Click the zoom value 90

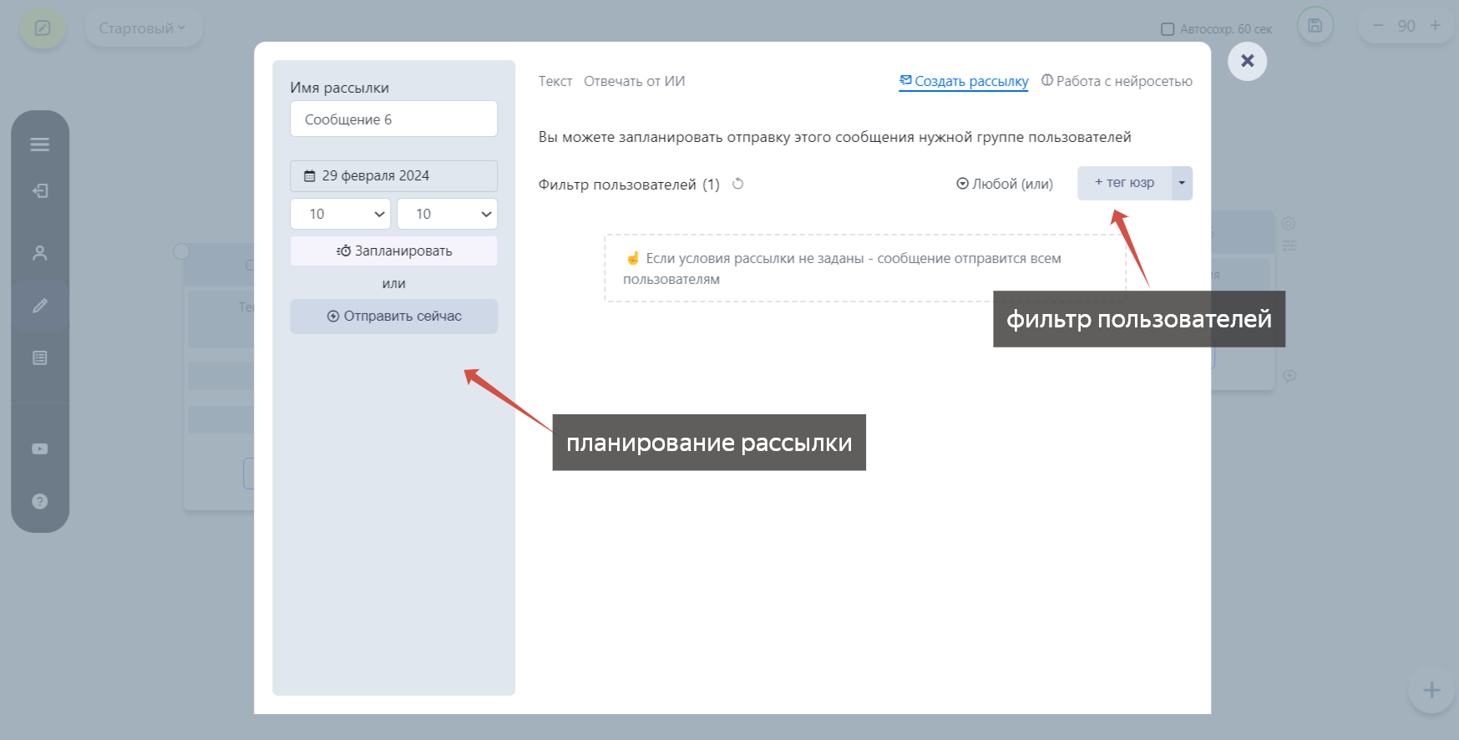pyautogui.click(x=1406, y=26)
